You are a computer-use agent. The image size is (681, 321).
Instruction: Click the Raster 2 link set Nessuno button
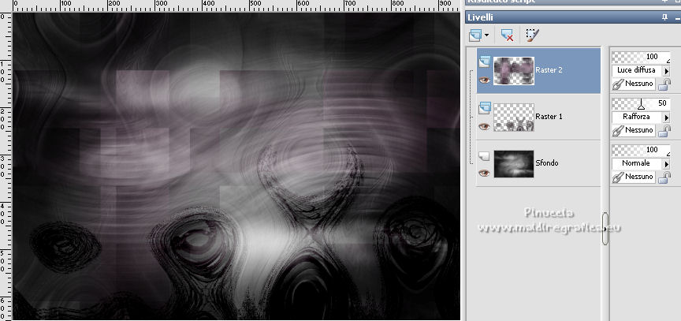point(633,84)
